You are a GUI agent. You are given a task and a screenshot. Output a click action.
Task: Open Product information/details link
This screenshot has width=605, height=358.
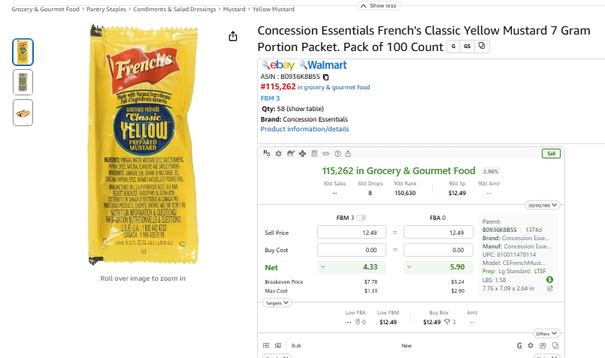304,129
